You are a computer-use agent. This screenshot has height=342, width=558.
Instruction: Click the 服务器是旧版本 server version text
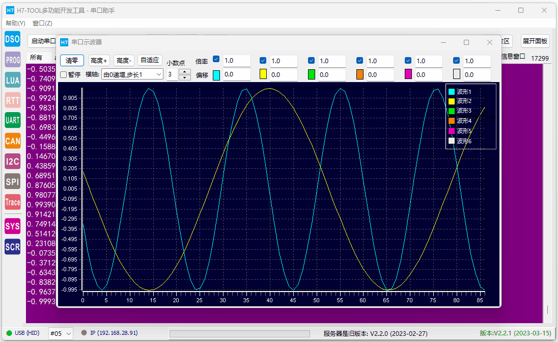375,333
